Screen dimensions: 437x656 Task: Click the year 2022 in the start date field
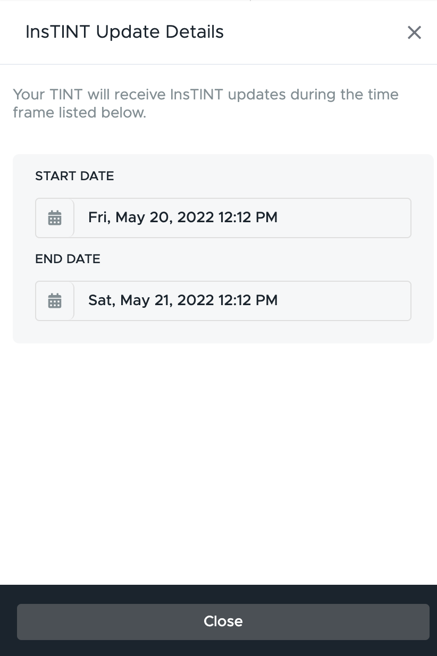coord(196,217)
